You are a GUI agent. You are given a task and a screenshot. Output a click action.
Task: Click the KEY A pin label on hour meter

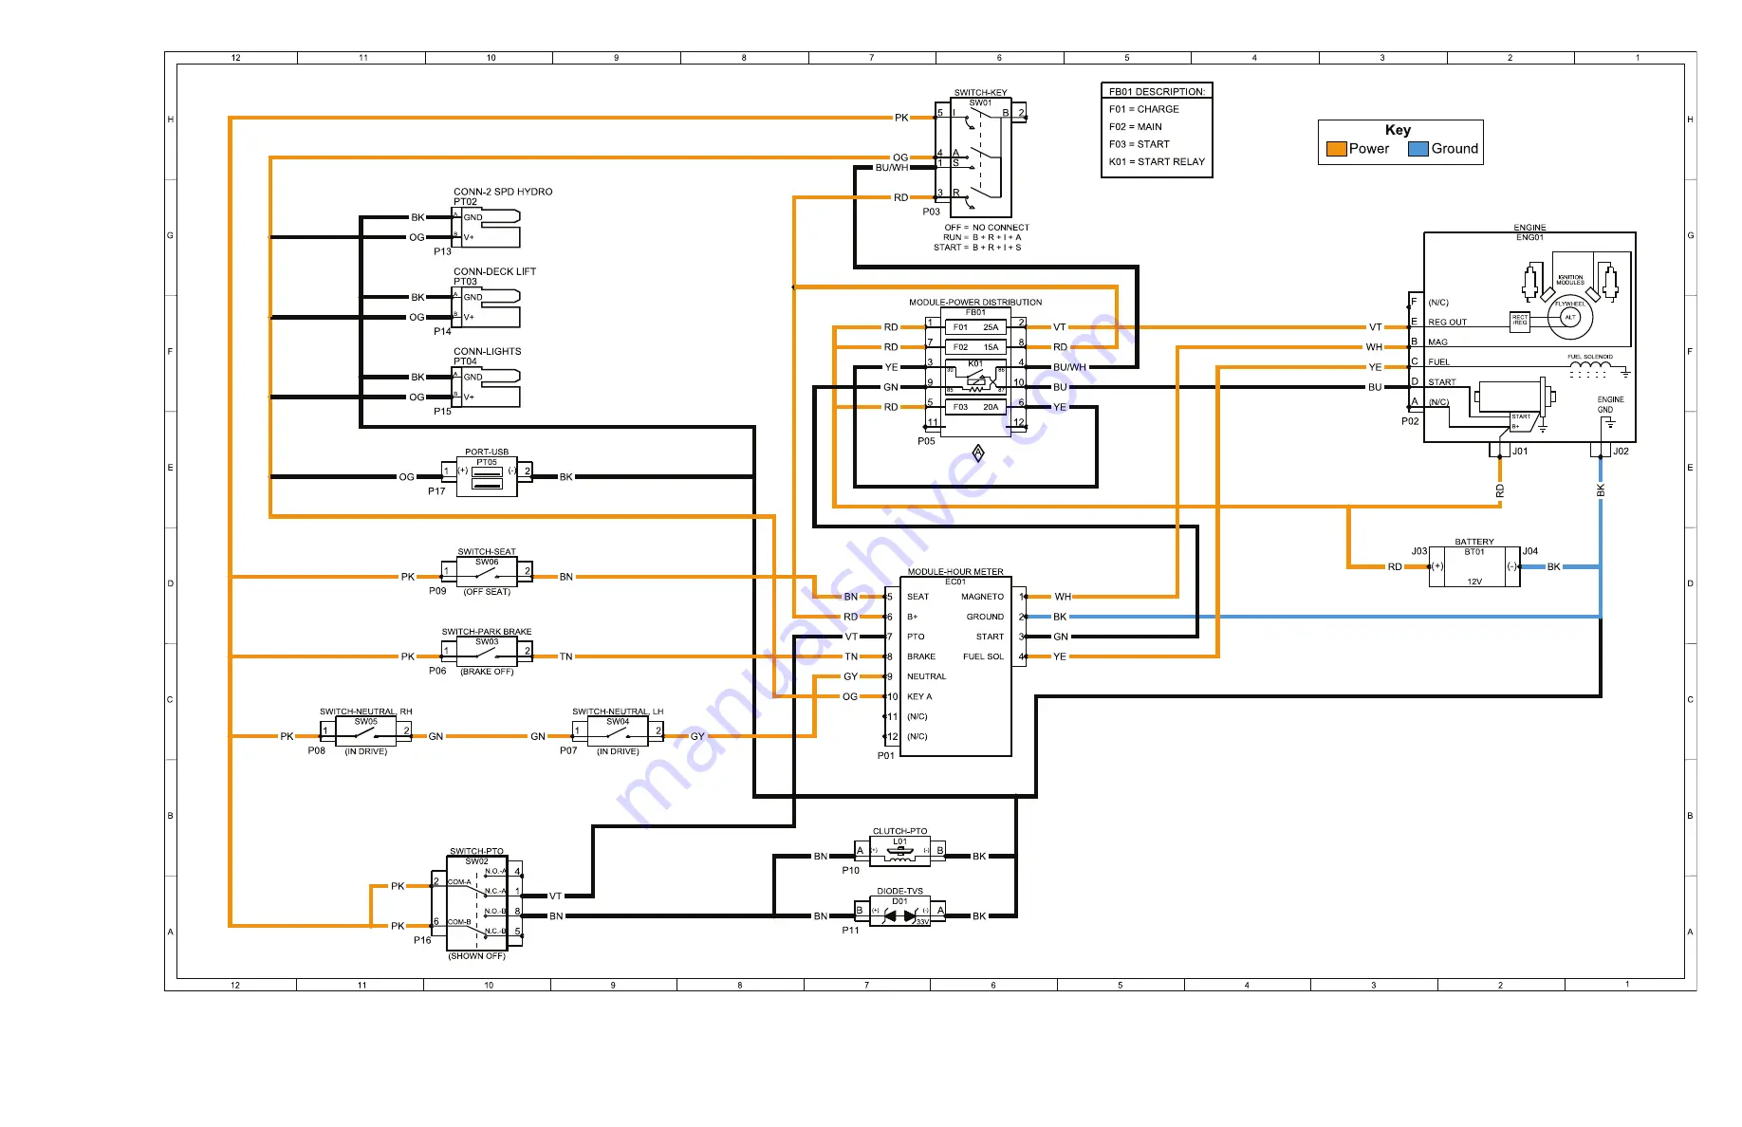[x=919, y=696]
